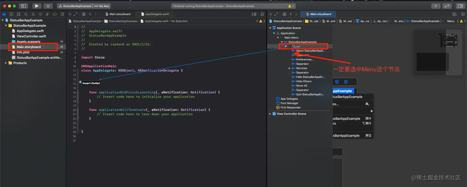The image size is (467, 187).
Task: Open the Debug navigator
Action: tap(48, 14)
